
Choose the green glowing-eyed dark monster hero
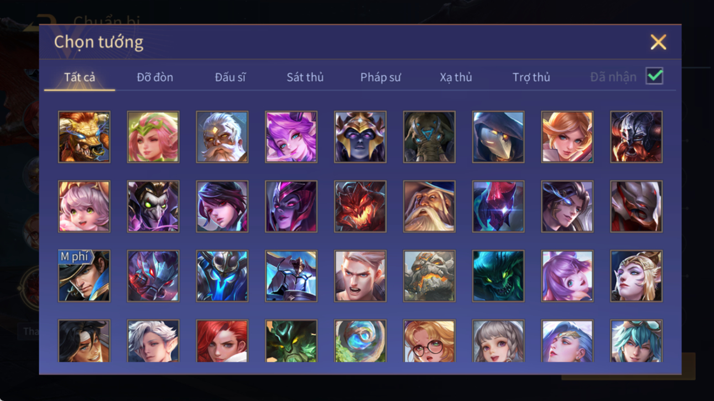pyautogui.click(x=498, y=276)
